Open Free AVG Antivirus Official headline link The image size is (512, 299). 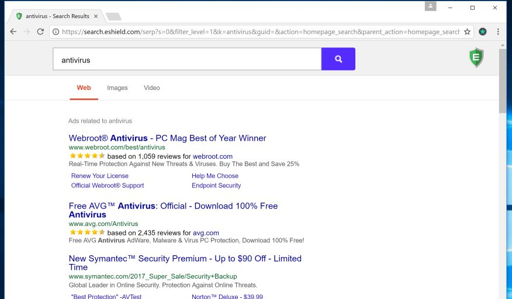[x=173, y=210]
